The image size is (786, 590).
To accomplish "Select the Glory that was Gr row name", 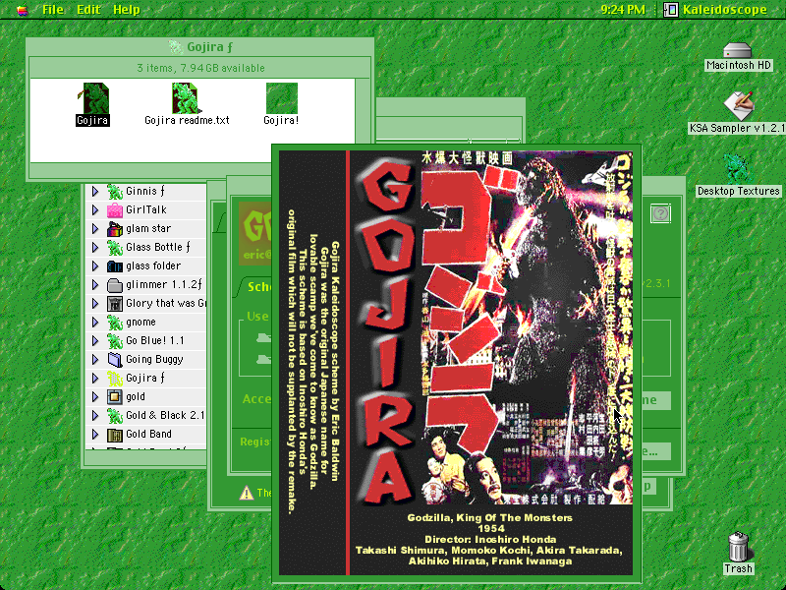I will (x=166, y=304).
